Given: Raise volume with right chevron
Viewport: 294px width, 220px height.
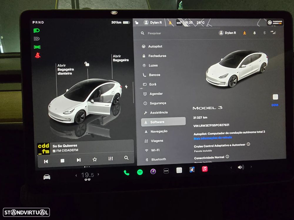Looking at the screenshot, I should [251, 167].
